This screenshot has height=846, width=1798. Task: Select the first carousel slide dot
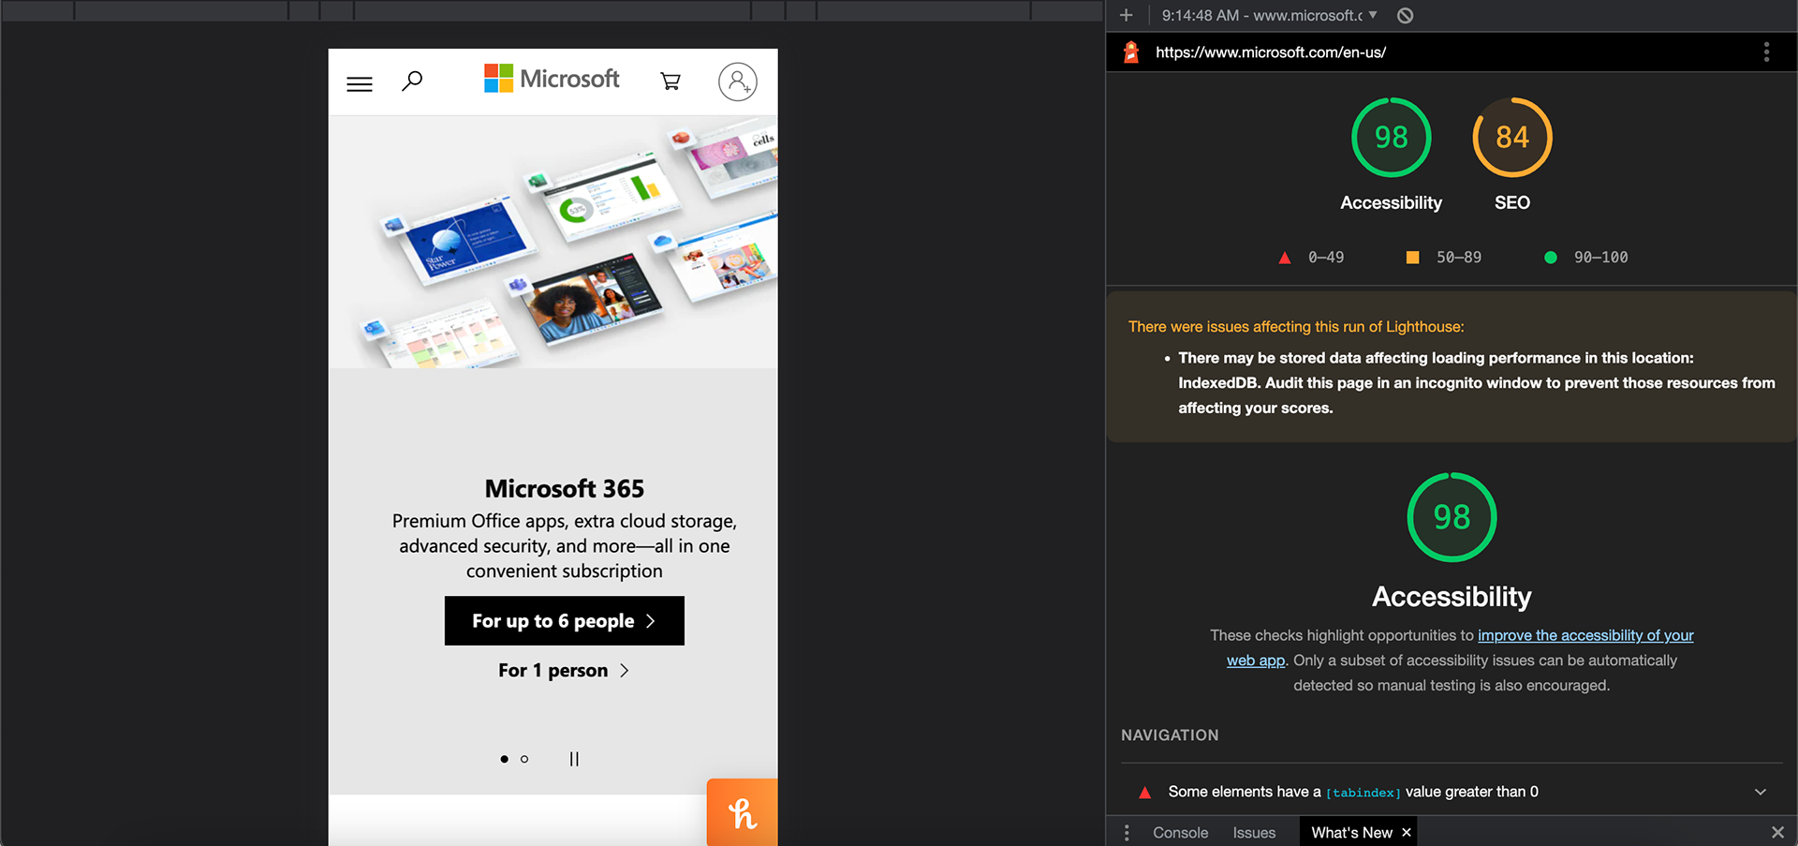pyautogui.click(x=504, y=759)
